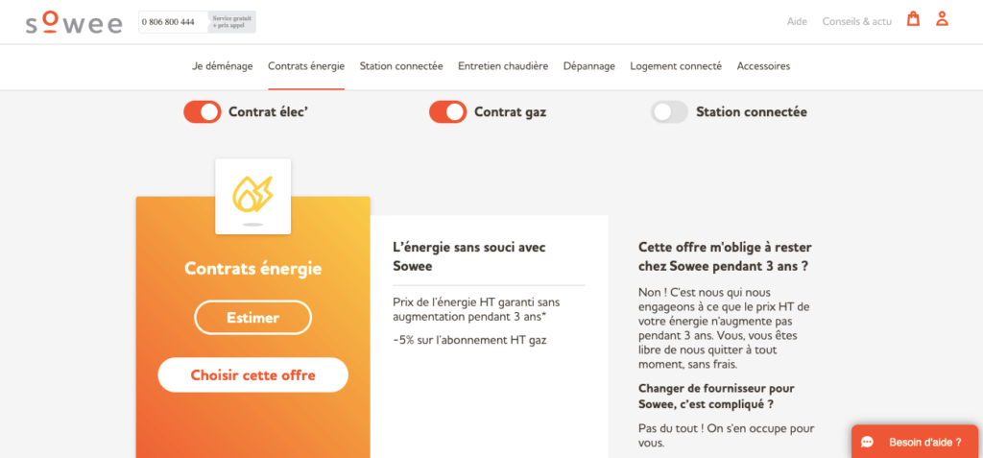Click heading L'énergie sans souci avec Sowee
This screenshot has height=458, width=983.
point(469,256)
